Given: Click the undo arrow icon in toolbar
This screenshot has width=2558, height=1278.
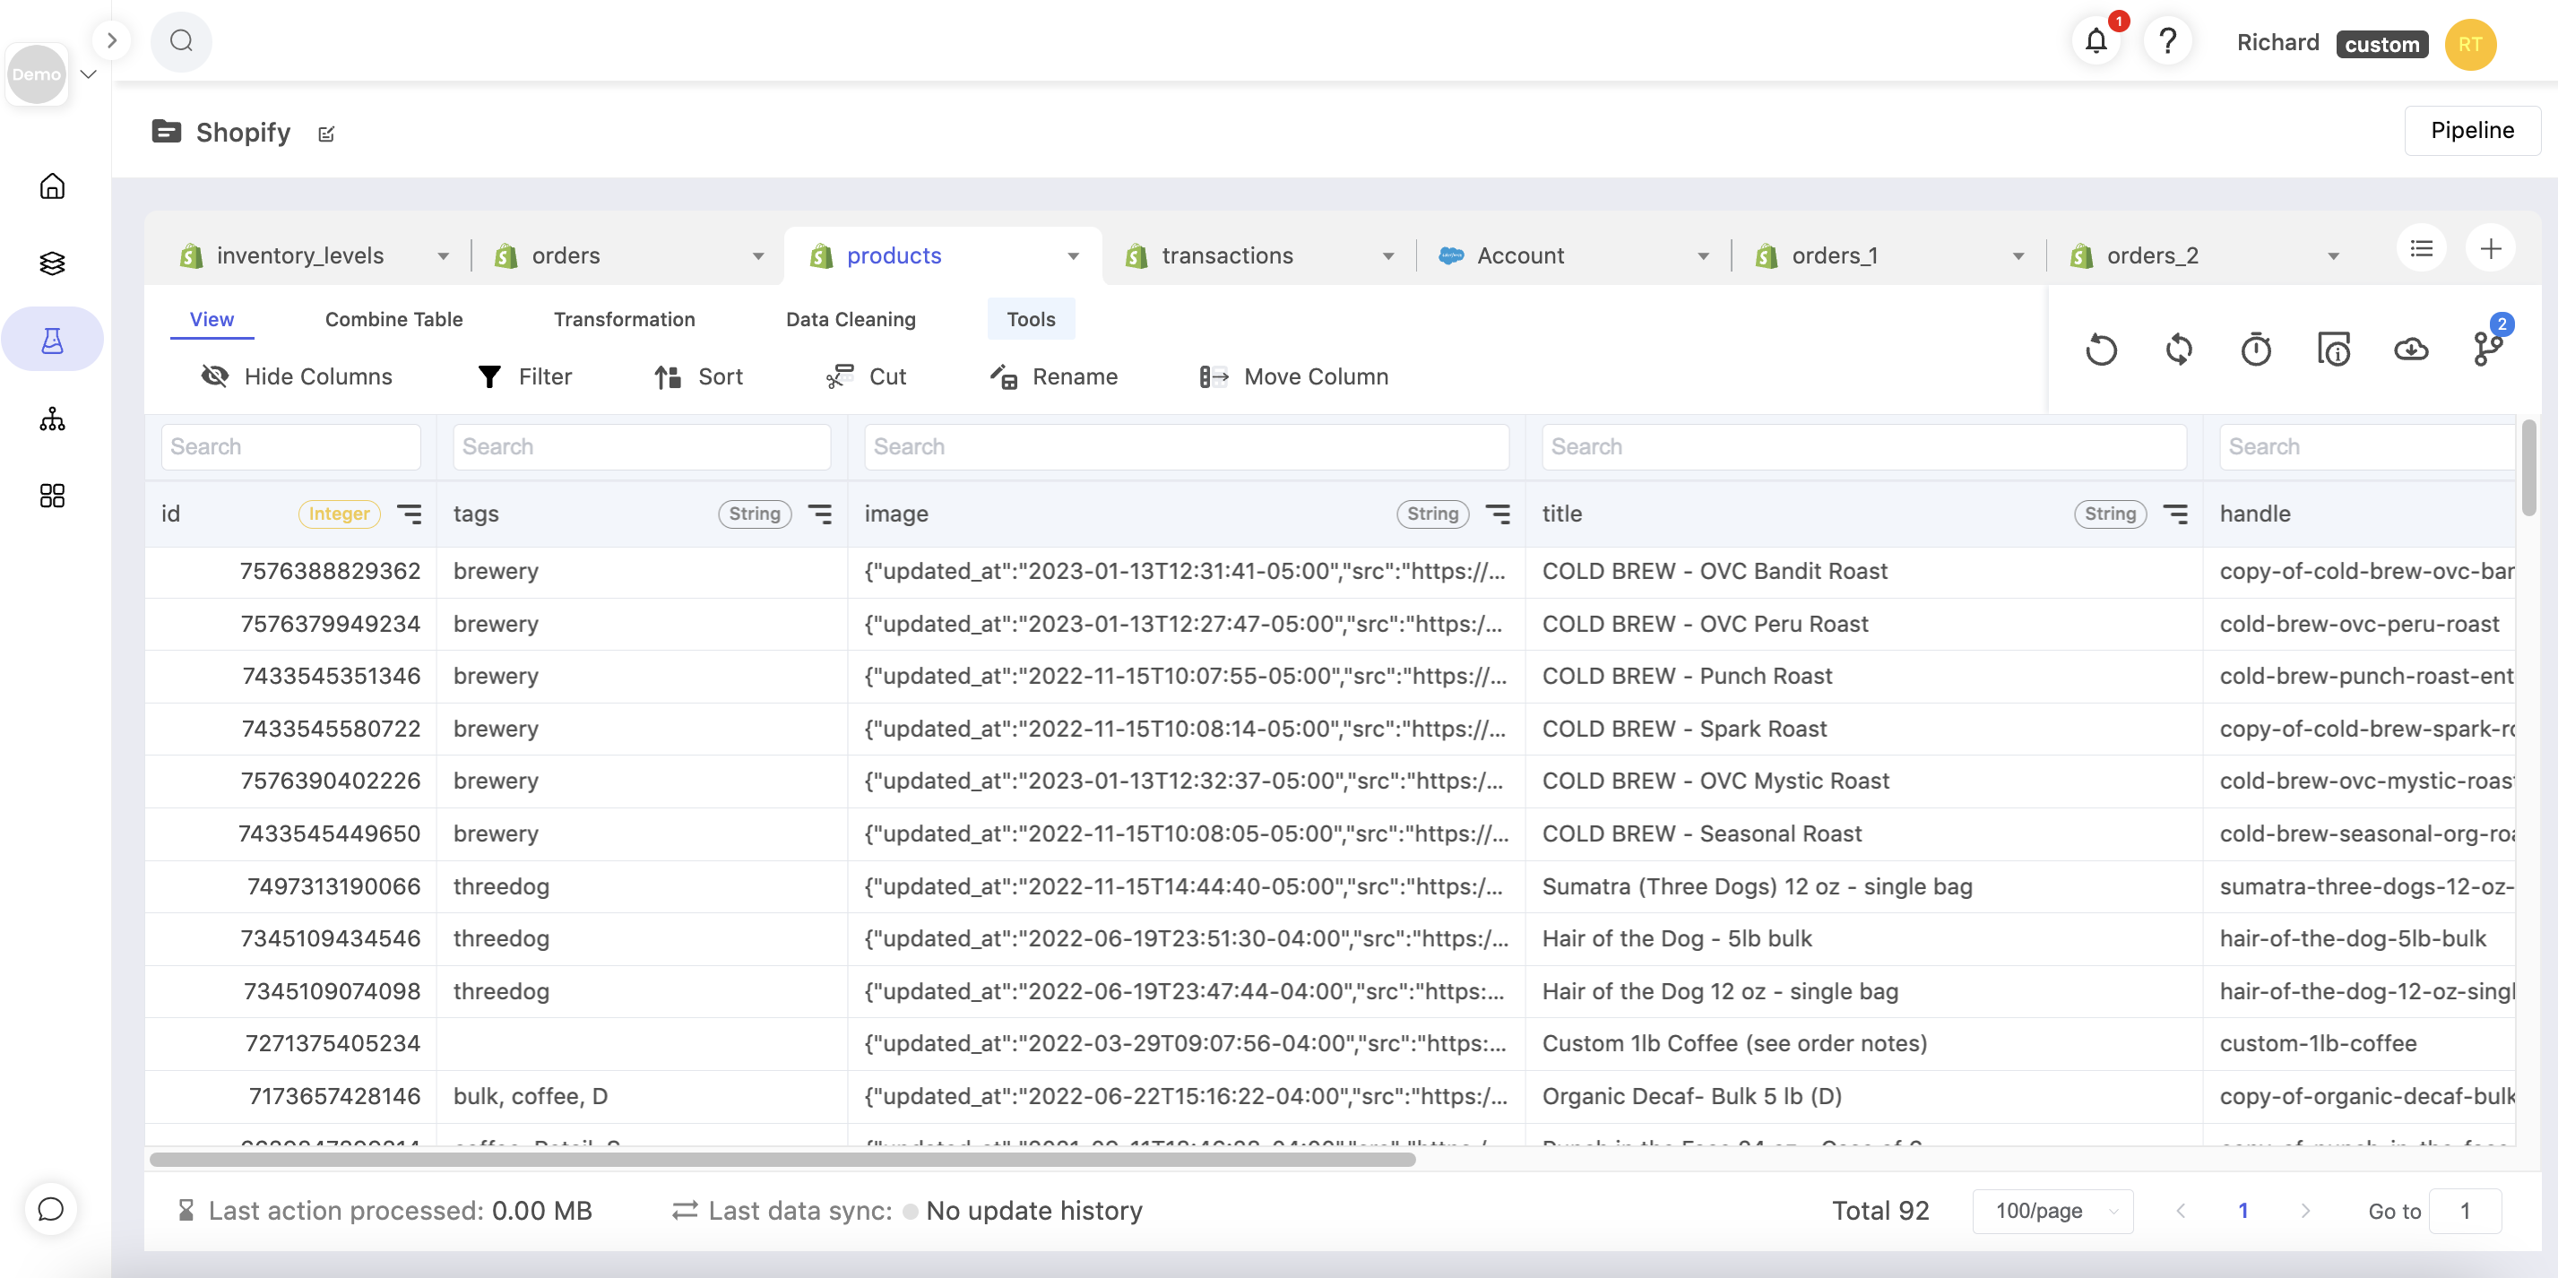Looking at the screenshot, I should tap(2101, 350).
